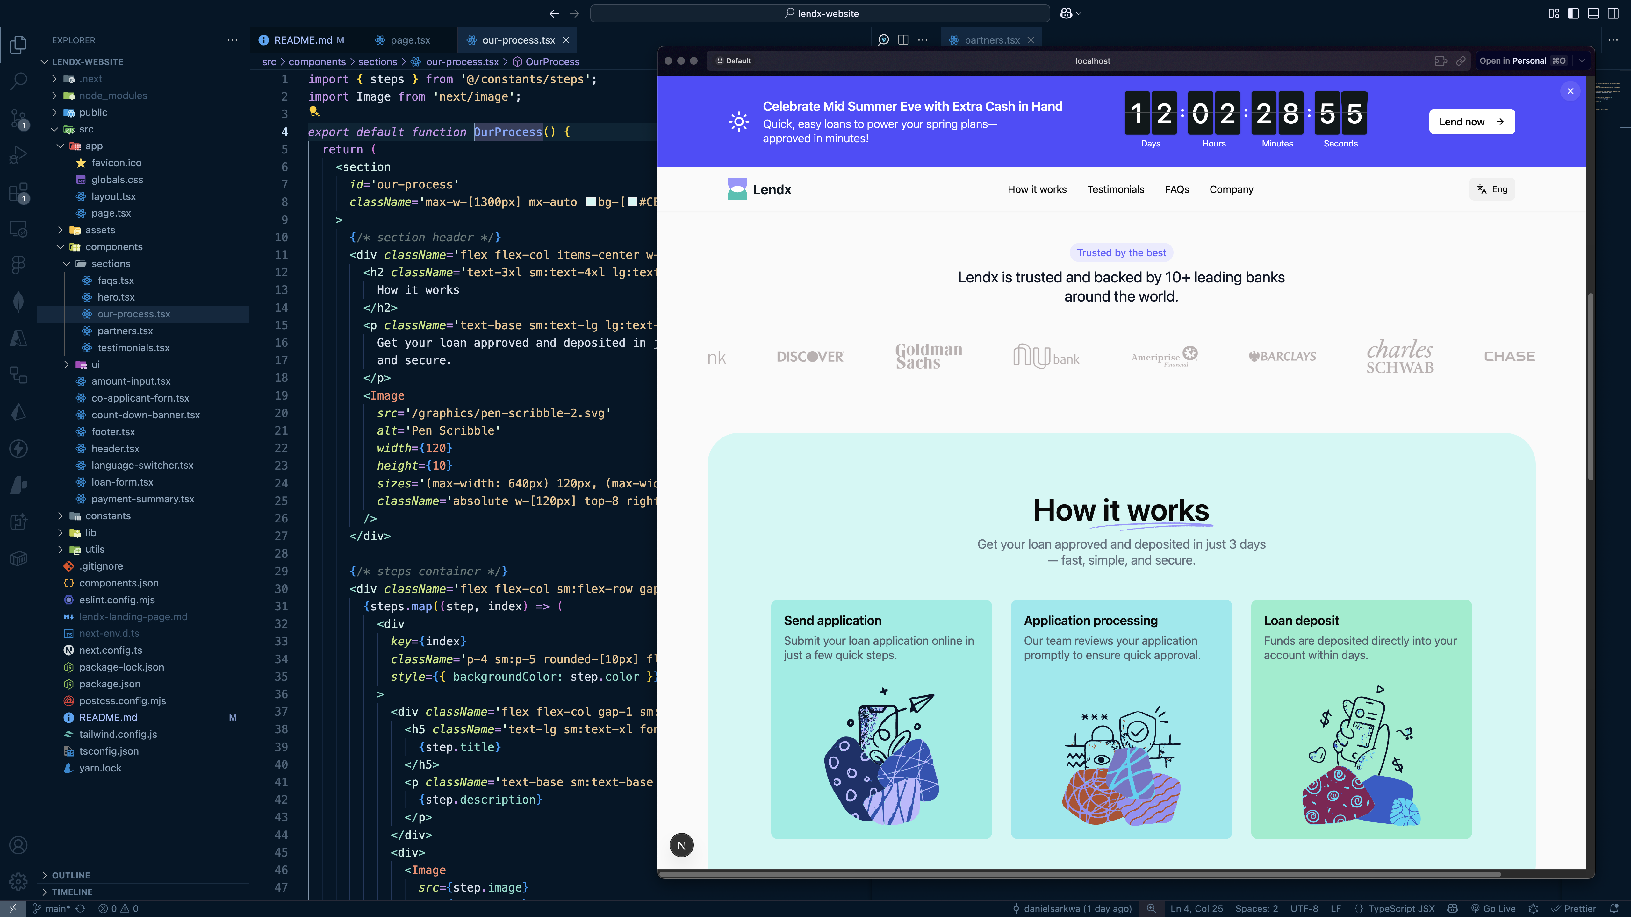The width and height of the screenshot is (1631, 917).
Task: Switch to the page.tsx tab
Action: pyautogui.click(x=410, y=39)
